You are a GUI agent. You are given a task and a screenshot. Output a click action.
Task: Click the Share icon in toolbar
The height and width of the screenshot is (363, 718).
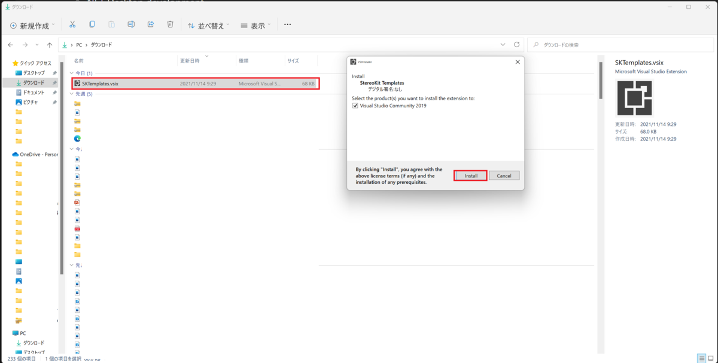pos(151,24)
